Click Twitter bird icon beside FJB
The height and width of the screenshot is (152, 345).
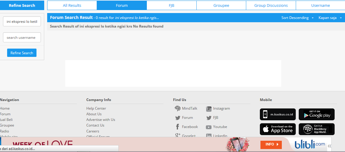tap(209, 118)
